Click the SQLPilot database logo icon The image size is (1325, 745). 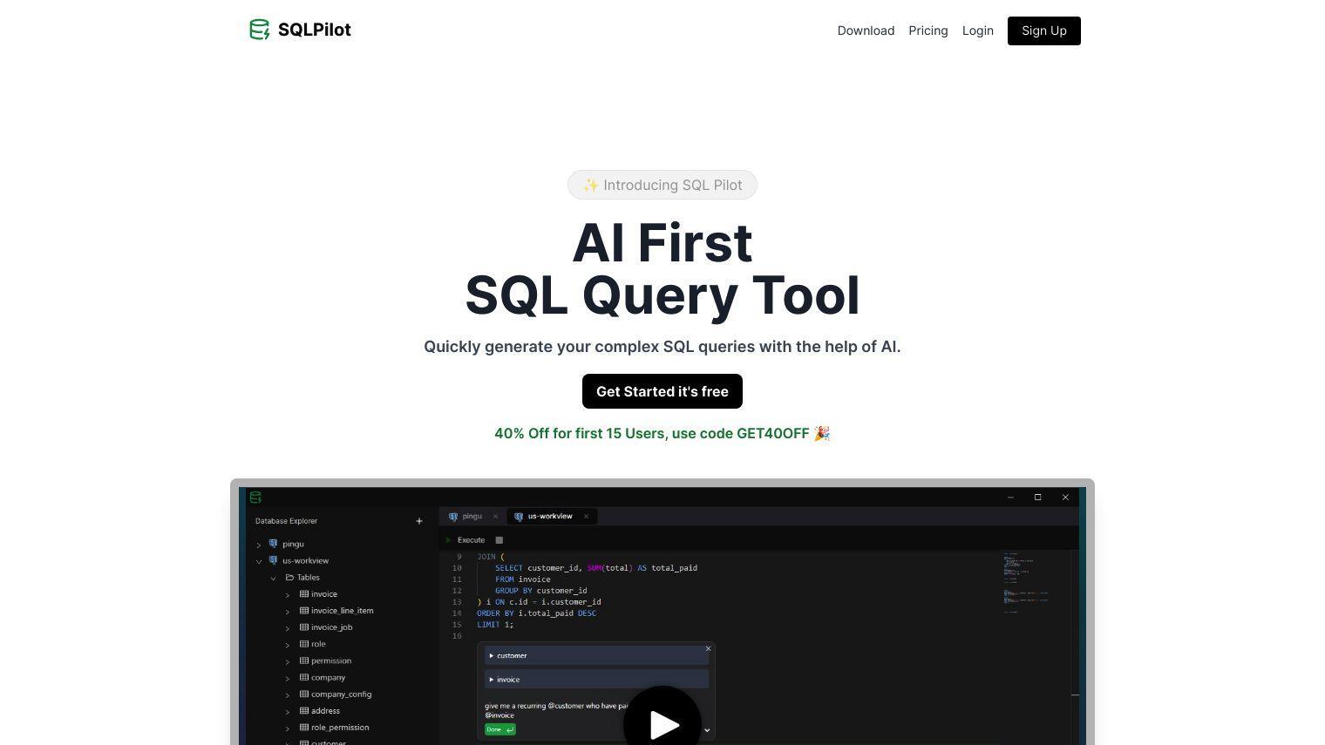pos(259,30)
